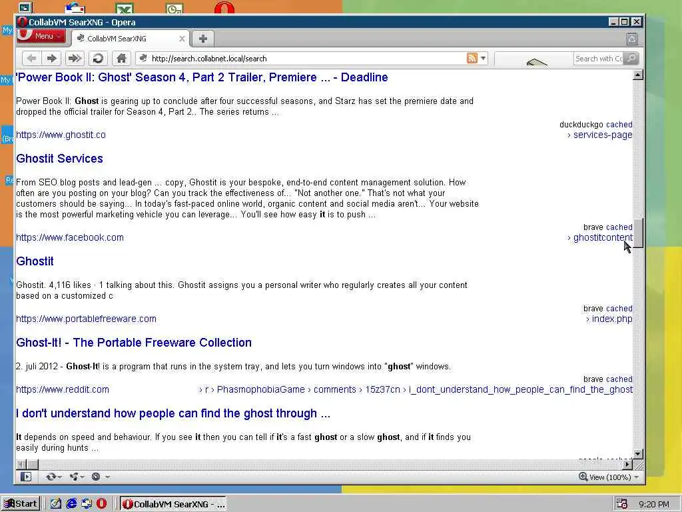Open the Opera Unite dropdown in status bar
This screenshot has width=682, height=512.
77,477
